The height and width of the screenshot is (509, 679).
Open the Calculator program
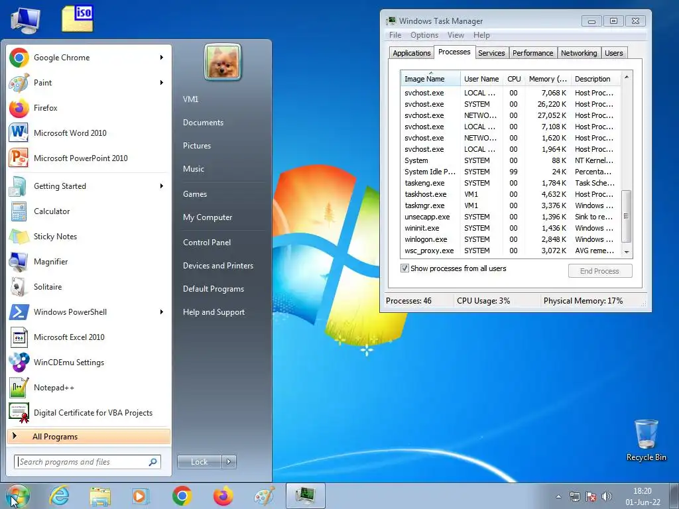[x=89, y=211]
